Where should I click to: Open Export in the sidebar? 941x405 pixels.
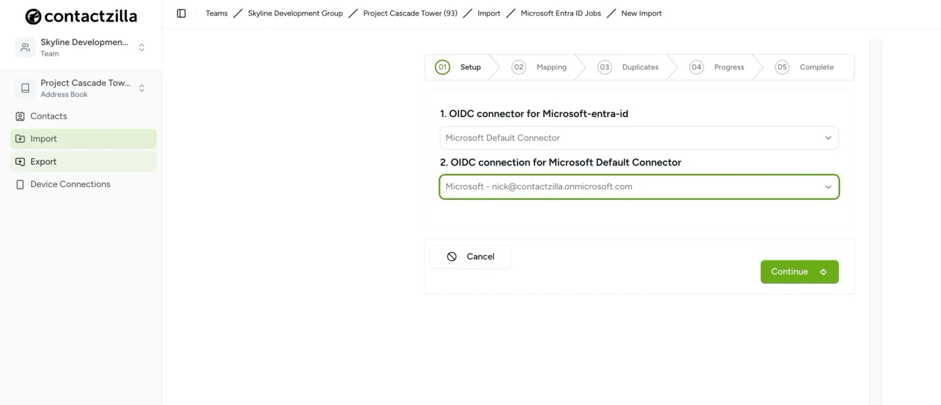click(84, 162)
